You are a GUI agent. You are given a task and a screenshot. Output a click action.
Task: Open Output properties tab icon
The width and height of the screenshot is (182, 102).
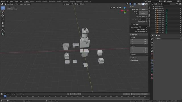pyautogui.click(x=152, y=45)
